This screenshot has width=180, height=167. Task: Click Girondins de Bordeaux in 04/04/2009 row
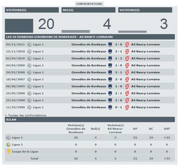click(89, 66)
